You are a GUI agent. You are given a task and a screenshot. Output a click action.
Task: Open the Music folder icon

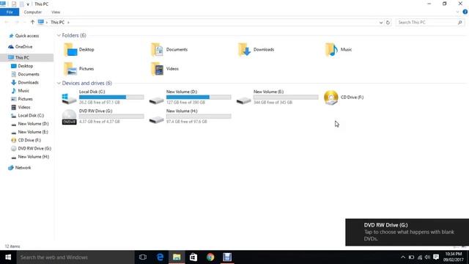(x=331, y=50)
